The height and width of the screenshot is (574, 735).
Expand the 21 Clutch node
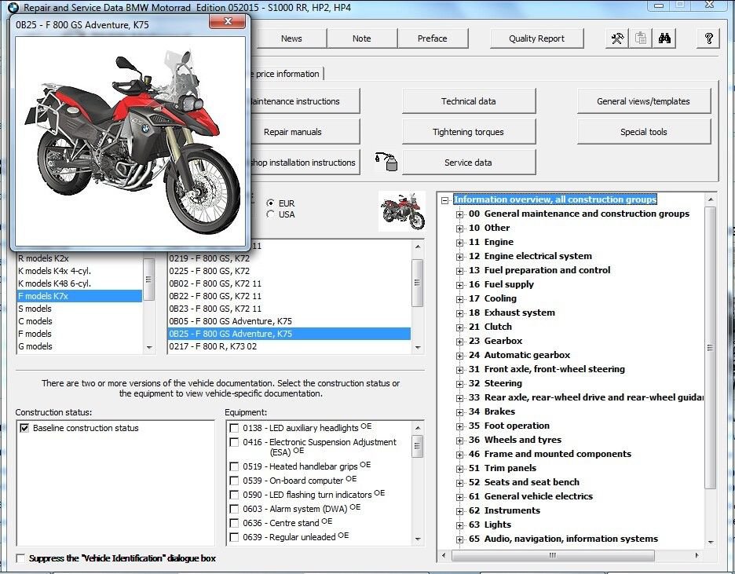(460, 327)
